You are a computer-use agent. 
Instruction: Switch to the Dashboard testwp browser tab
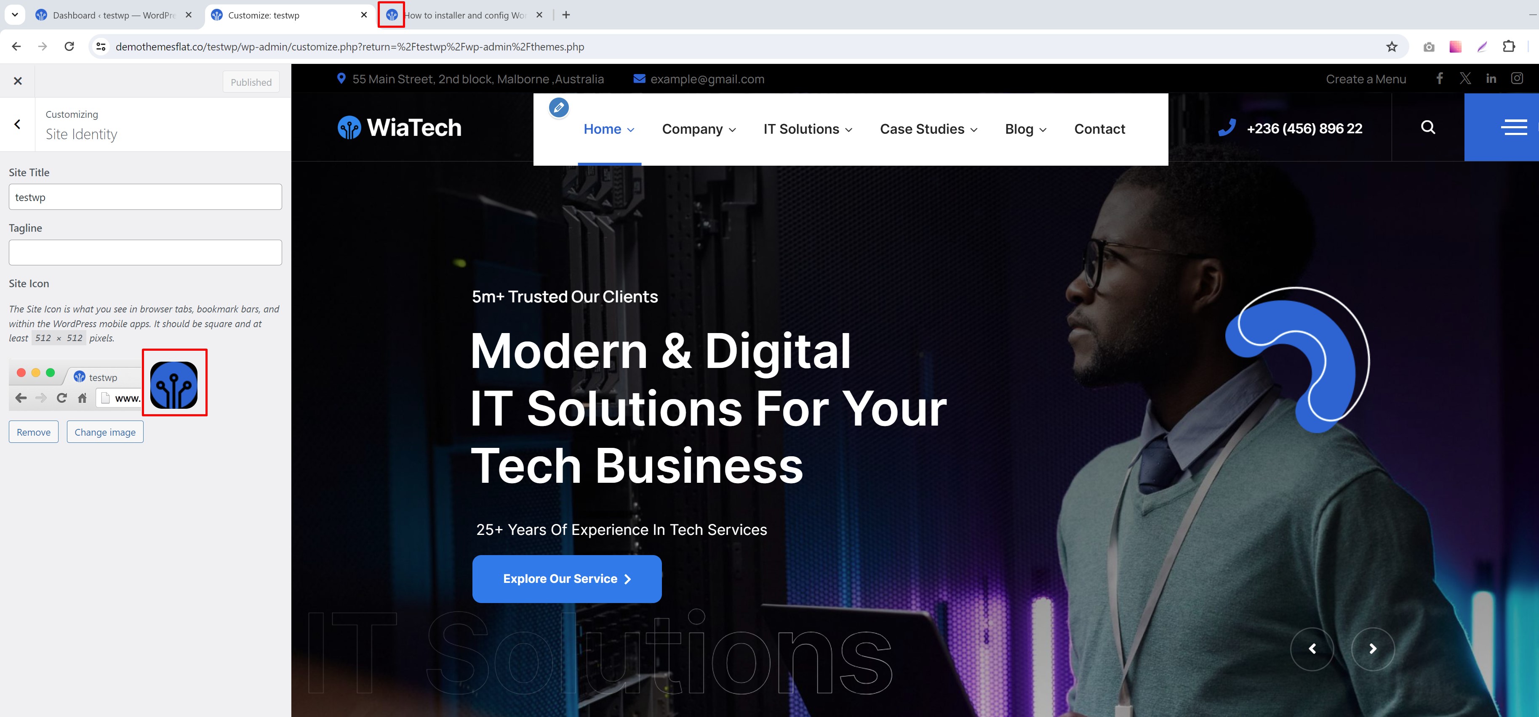(114, 15)
